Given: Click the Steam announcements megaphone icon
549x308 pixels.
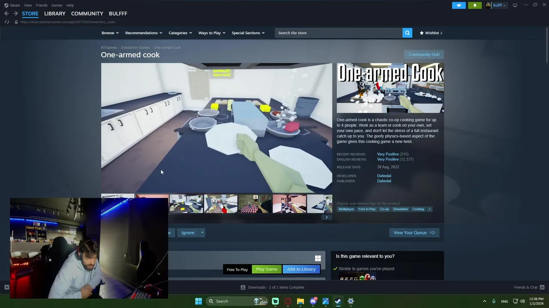Looking at the screenshot, I should coord(459,5).
